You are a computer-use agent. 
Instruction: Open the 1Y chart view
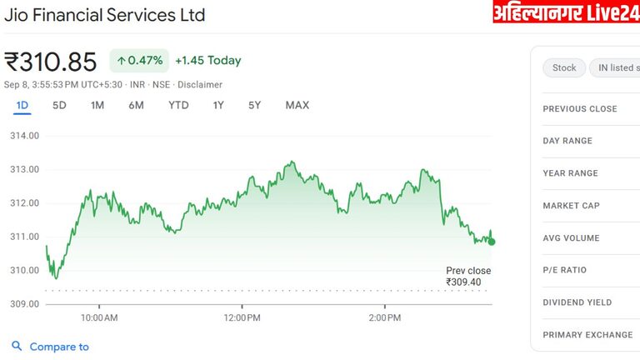(x=218, y=105)
